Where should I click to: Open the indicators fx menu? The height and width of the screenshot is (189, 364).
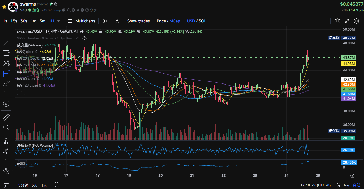click(x=118, y=21)
